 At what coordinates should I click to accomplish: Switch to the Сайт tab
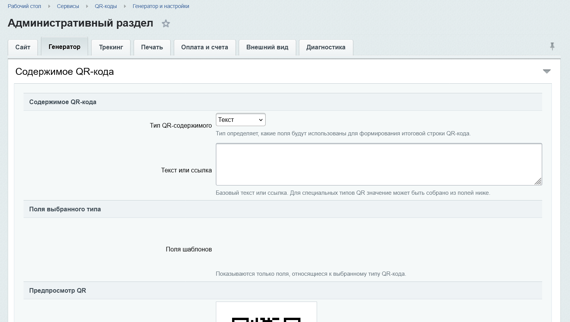pos(23,47)
